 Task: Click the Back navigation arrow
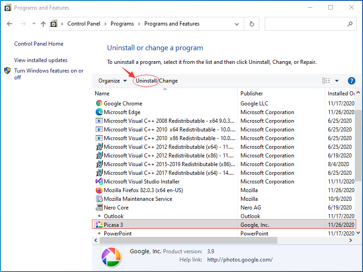click(x=10, y=24)
